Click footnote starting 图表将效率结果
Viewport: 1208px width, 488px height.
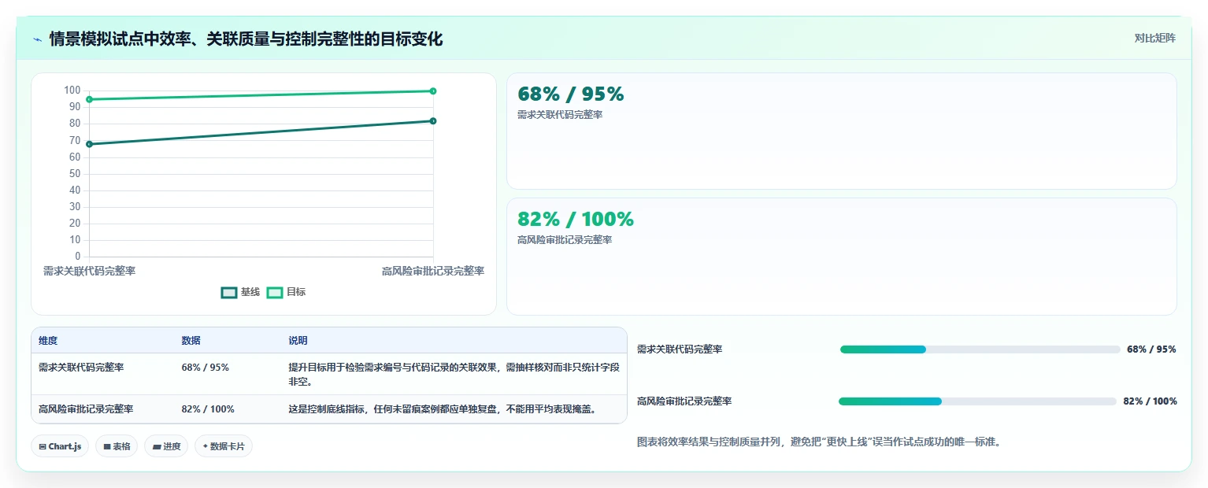click(x=819, y=442)
